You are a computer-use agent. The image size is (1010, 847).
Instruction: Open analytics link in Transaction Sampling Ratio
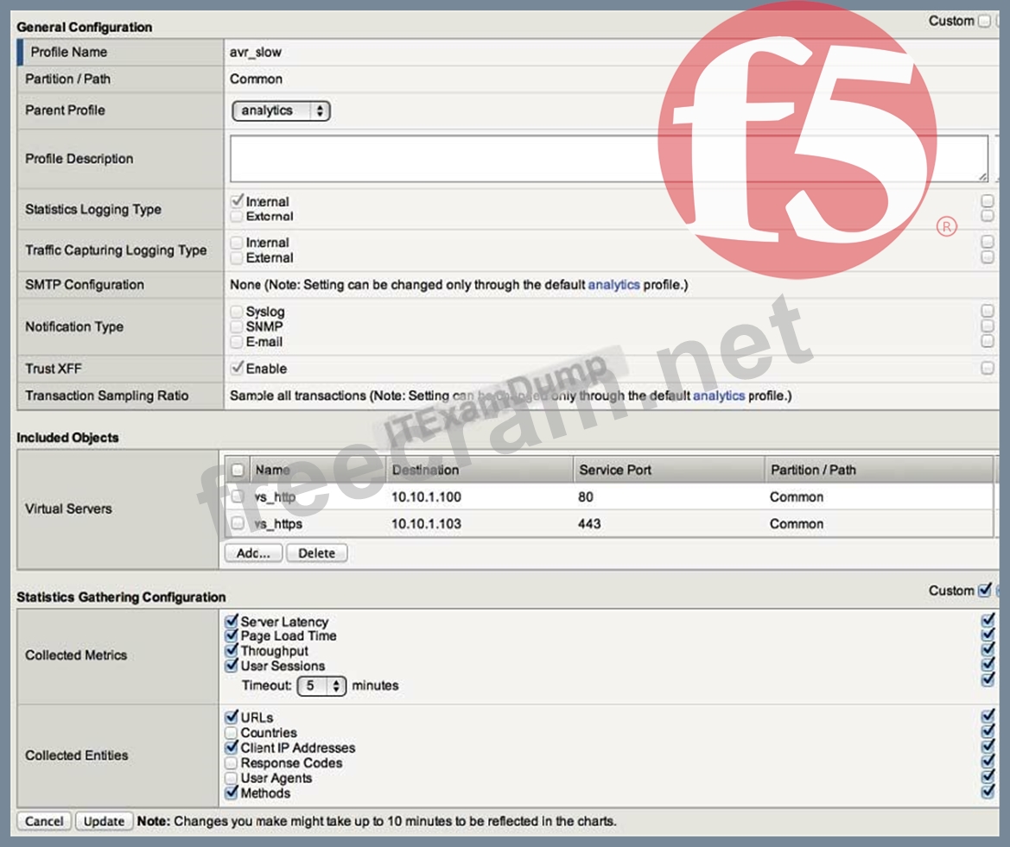[719, 395]
